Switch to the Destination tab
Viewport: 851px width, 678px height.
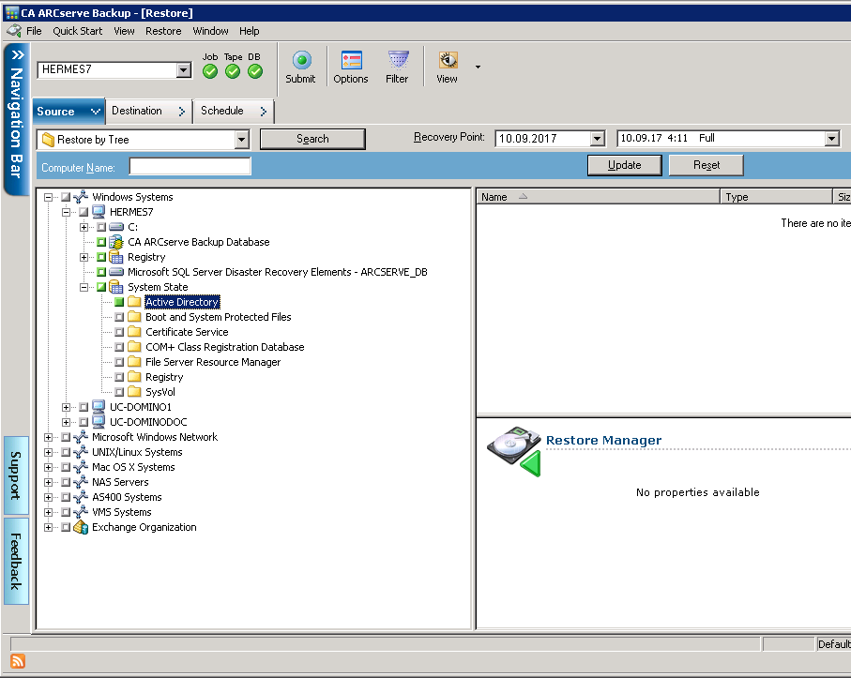click(148, 111)
